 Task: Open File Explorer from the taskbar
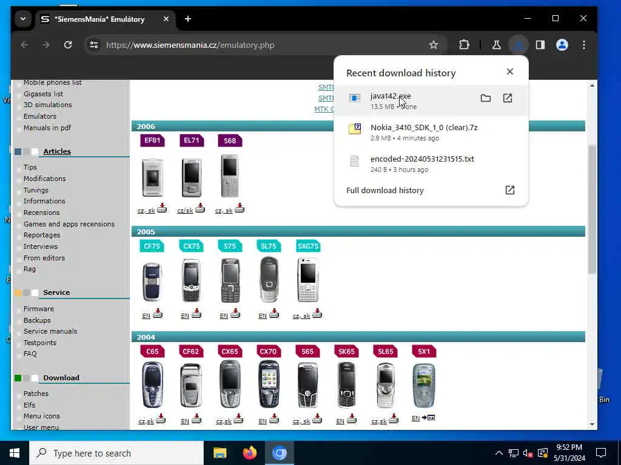pyautogui.click(x=220, y=453)
